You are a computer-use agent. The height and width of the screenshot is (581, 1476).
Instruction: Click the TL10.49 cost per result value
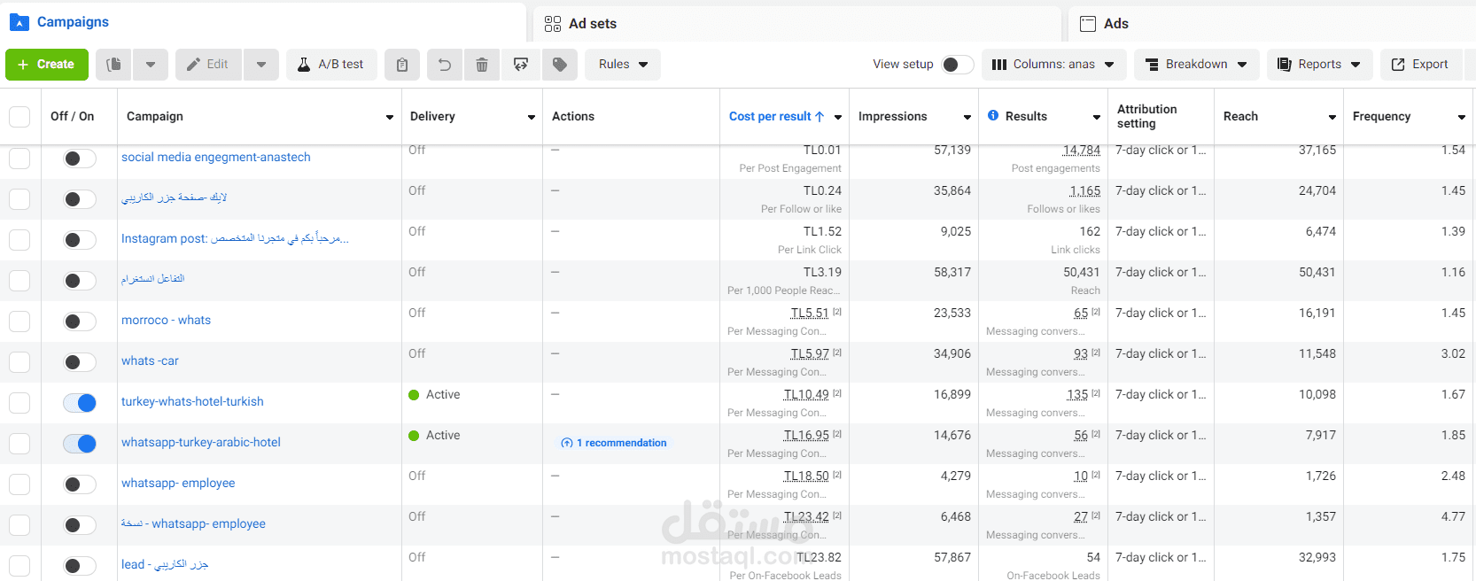pos(806,394)
